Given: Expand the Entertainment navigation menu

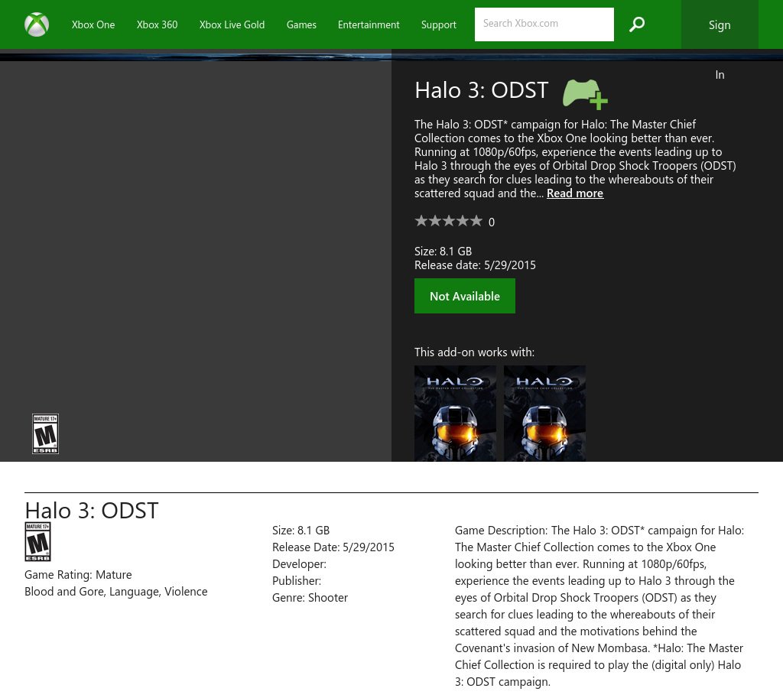Looking at the screenshot, I should click(369, 24).
